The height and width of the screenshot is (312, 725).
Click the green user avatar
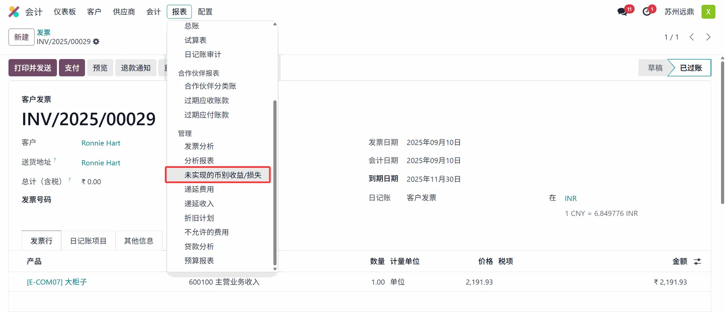pos(708,12)
